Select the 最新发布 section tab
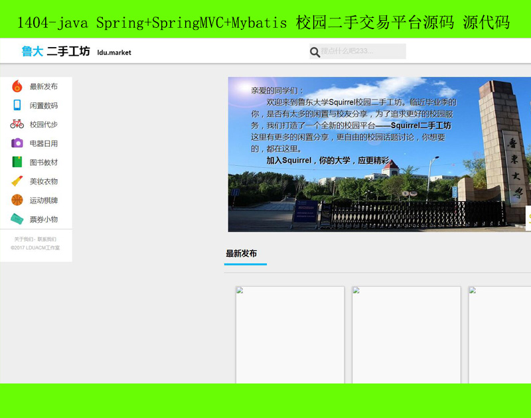Screen dimensions: 531x418 (242, 253)
